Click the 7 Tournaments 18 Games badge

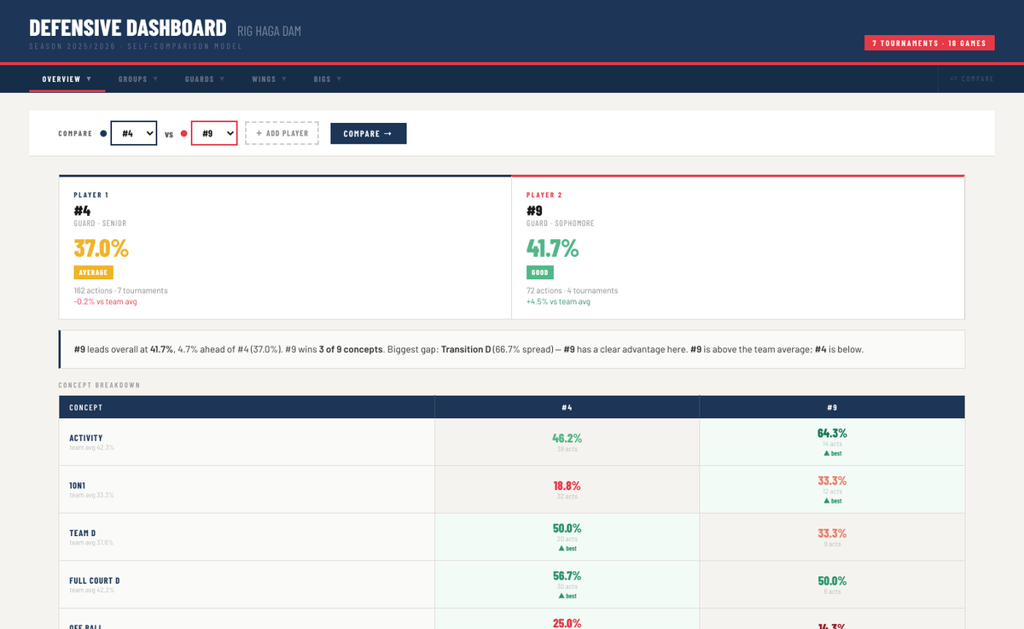click(928, 43)
